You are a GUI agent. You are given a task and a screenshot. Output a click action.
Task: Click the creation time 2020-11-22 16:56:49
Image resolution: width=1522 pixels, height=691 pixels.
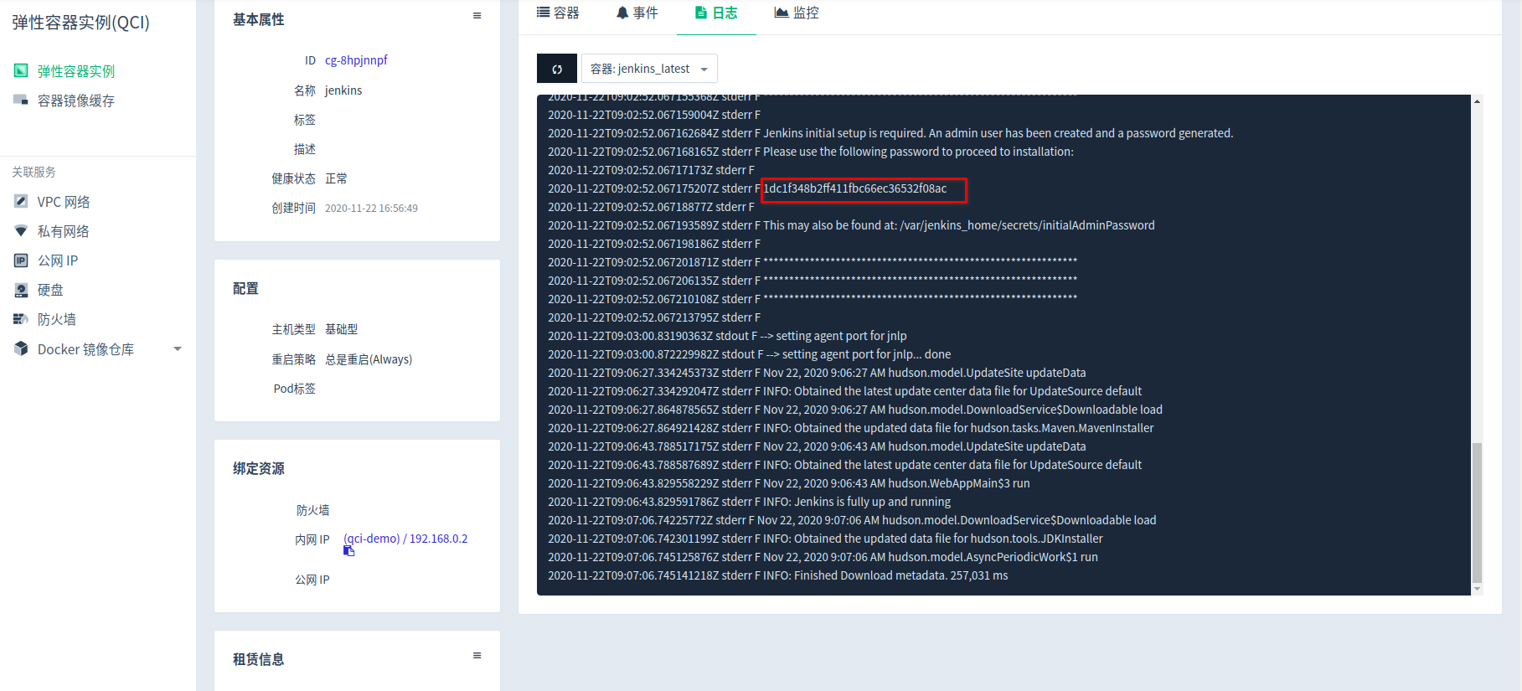371,209
